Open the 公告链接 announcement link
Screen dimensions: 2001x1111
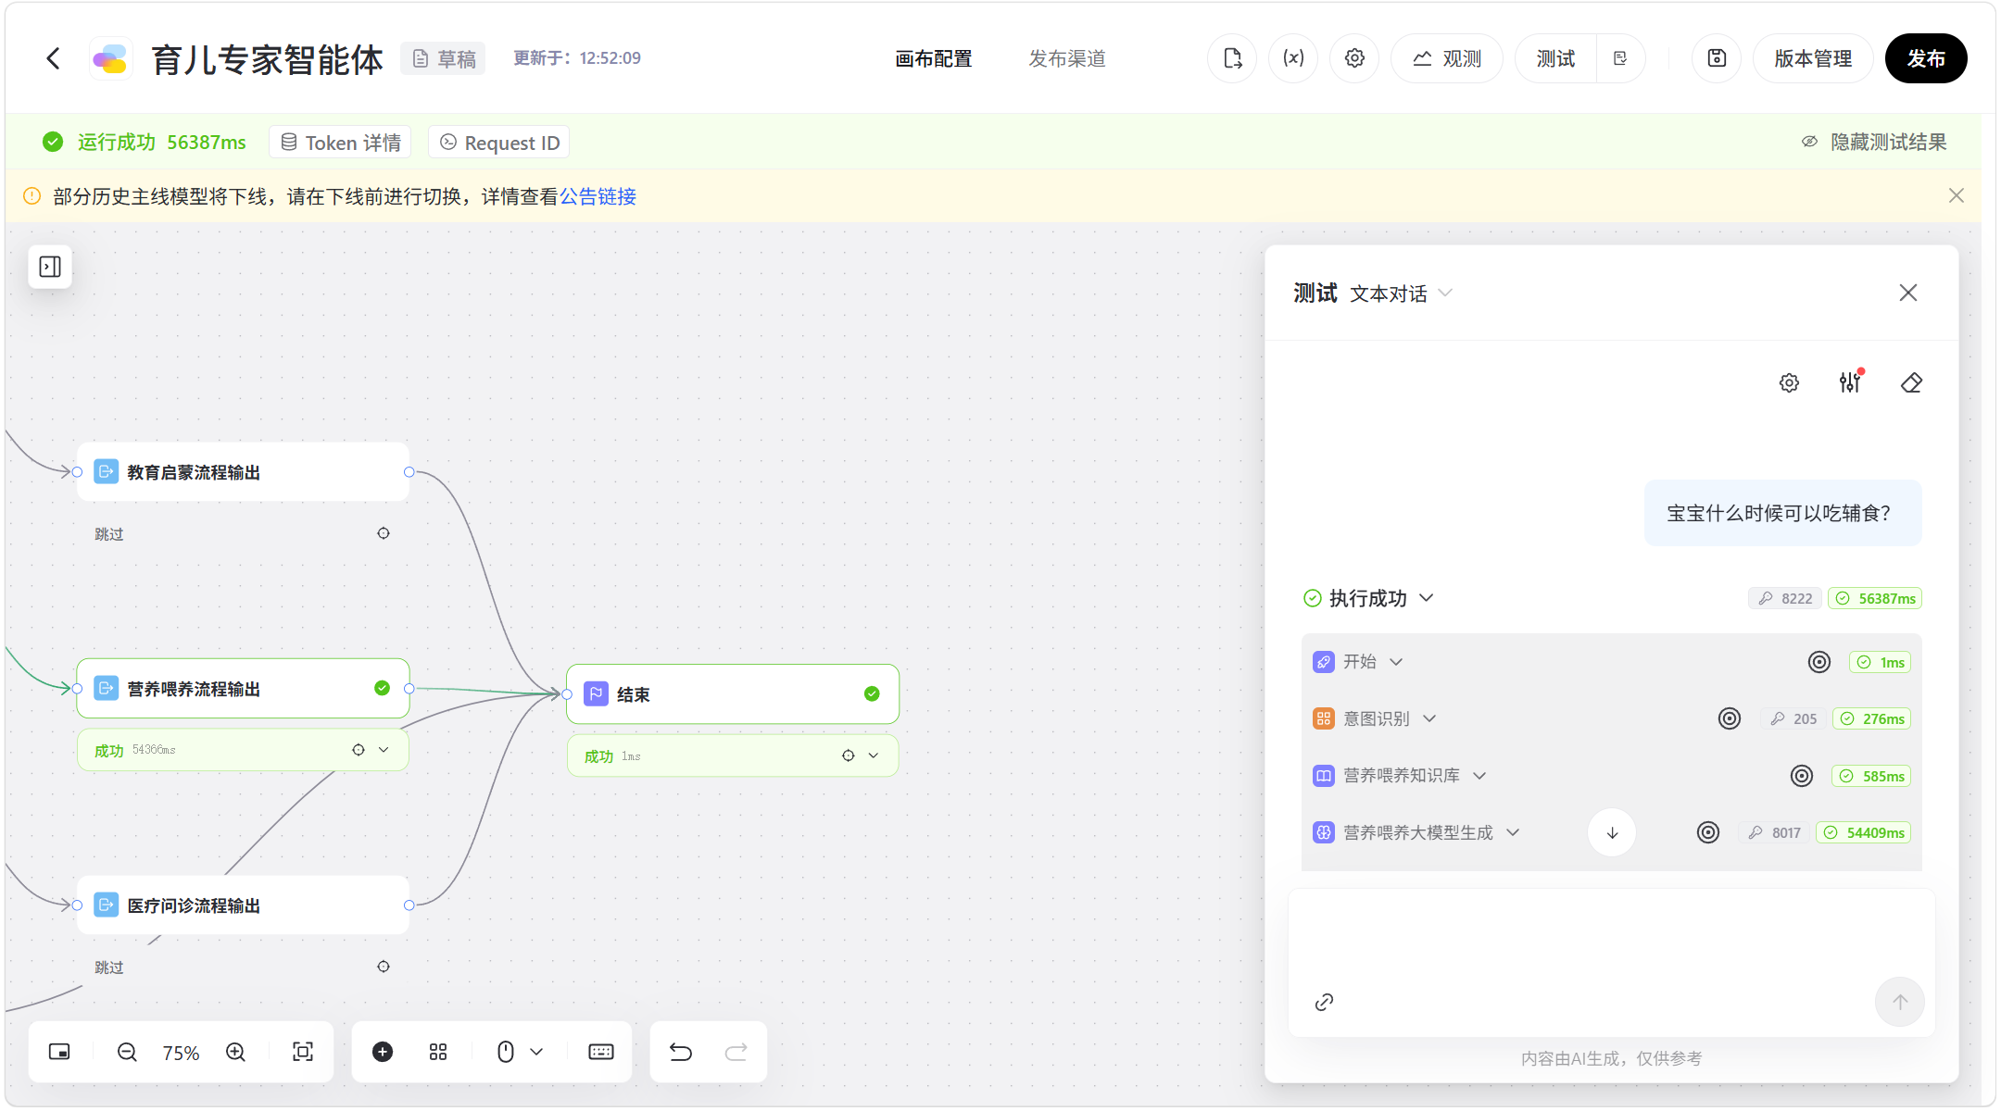tap(598, 196)
